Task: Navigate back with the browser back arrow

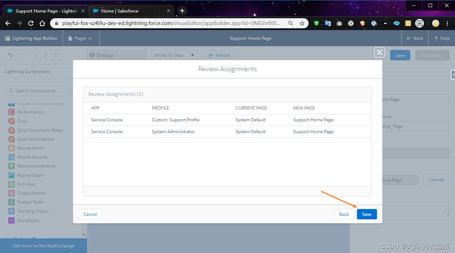Action: tap(8, 23)
